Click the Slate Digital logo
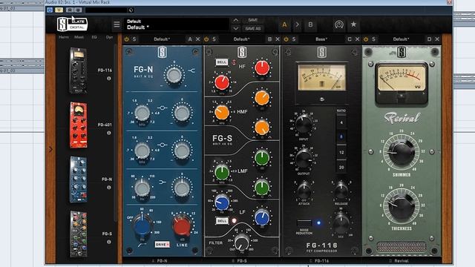The image size is (475, 267). (73, 24)
